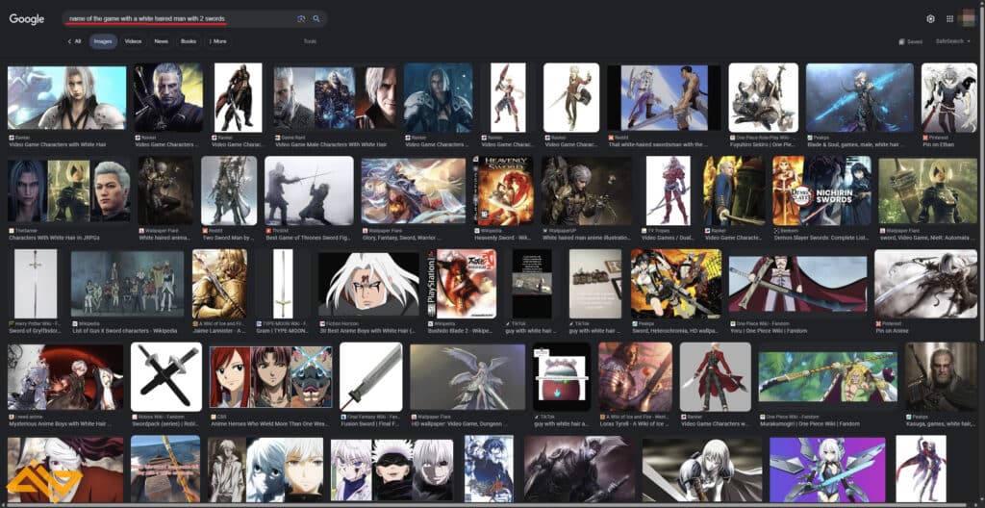Viewport: 985px width, 508px height.
Task: Focus the search query input field
Action: (x=179, y=19)
